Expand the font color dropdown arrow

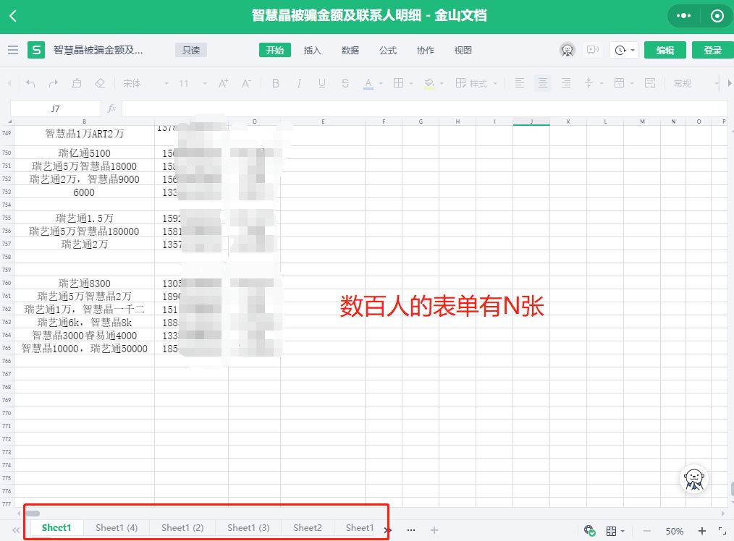tap(381, 84)
